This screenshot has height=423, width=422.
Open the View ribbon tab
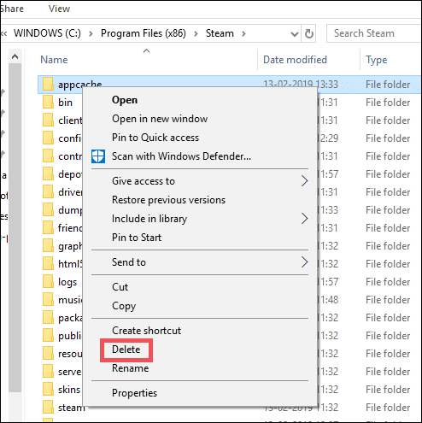click(59, 9)
